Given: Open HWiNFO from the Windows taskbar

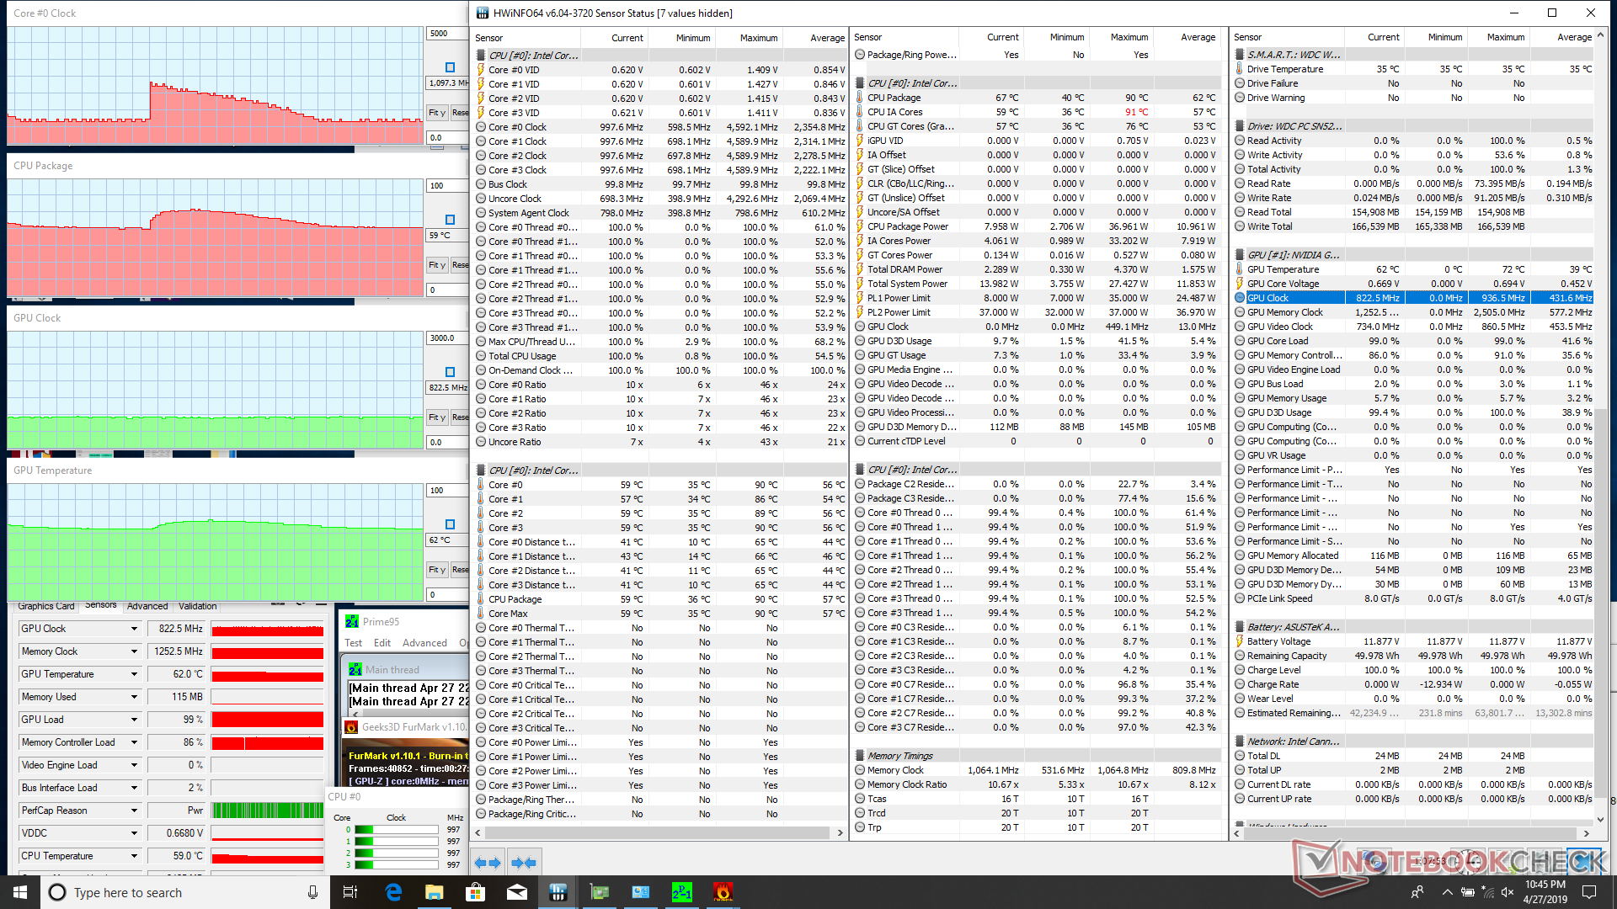Looking at the screenshot, I should coord(558,892).
